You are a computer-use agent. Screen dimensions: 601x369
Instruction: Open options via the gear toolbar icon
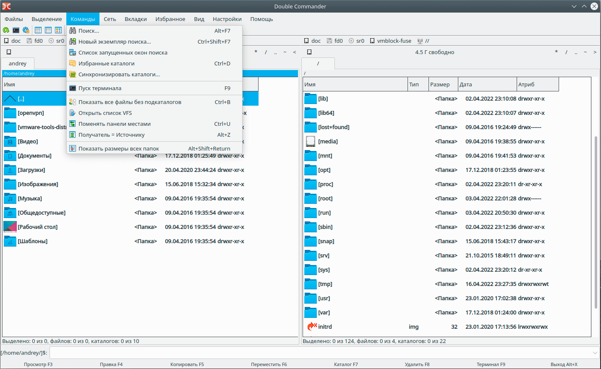tap(26, 30)
